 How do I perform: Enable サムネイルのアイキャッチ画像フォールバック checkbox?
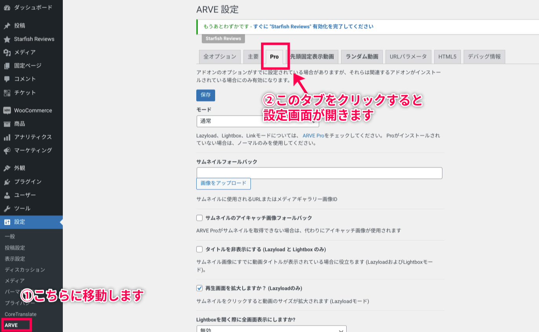199,218
